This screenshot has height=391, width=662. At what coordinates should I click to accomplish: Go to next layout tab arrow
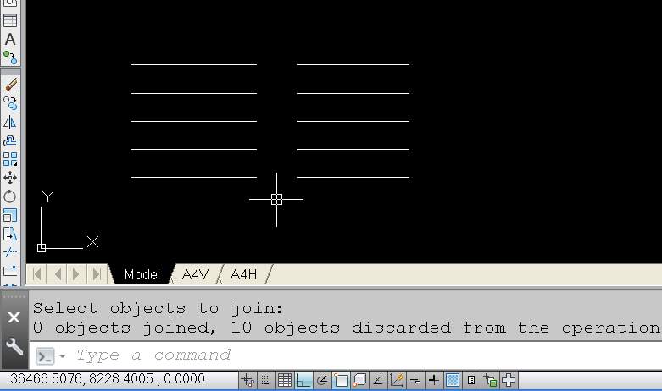76,274
